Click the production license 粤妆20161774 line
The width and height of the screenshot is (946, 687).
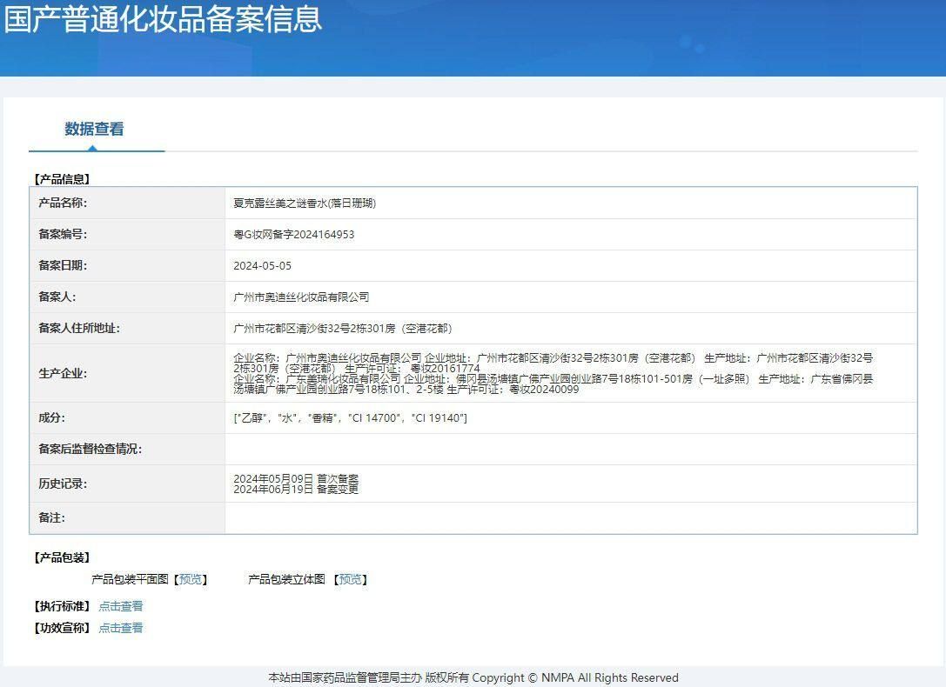pos(357,368)
